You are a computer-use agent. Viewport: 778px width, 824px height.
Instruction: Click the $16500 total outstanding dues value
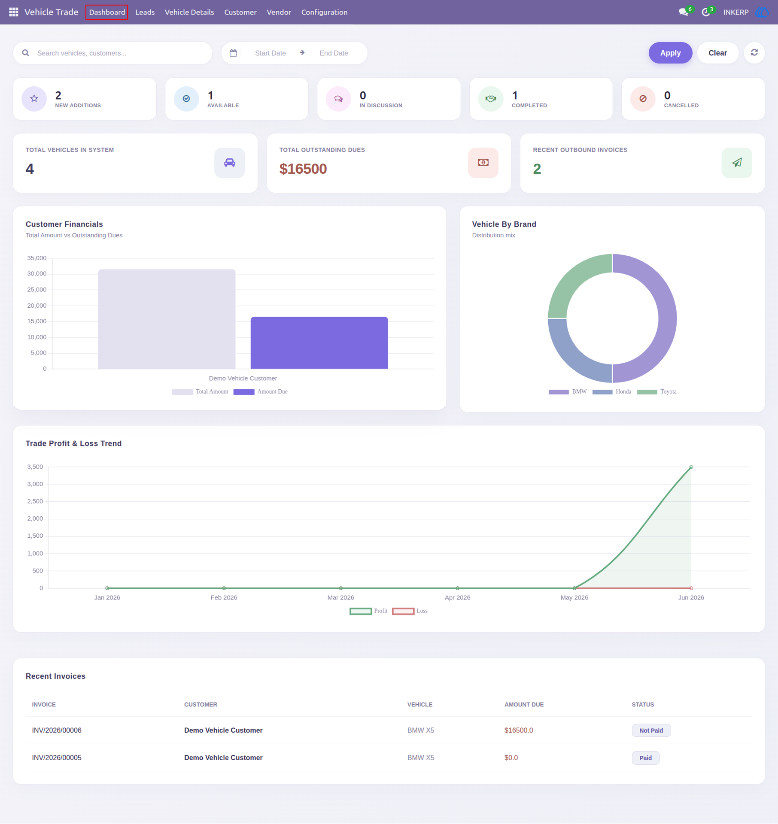click(303, 169)
